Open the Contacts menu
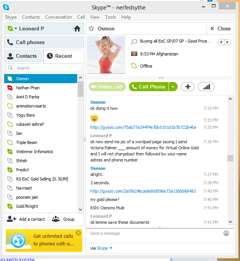Image resolution: width=240 pixels, height=261 pixels. point(31,17)
